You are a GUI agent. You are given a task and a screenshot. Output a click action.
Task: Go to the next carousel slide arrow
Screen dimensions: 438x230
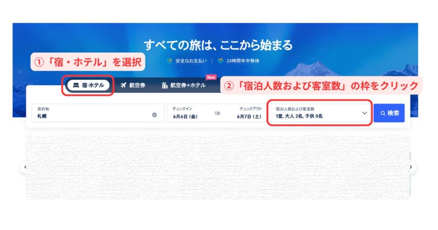(411, 167)
